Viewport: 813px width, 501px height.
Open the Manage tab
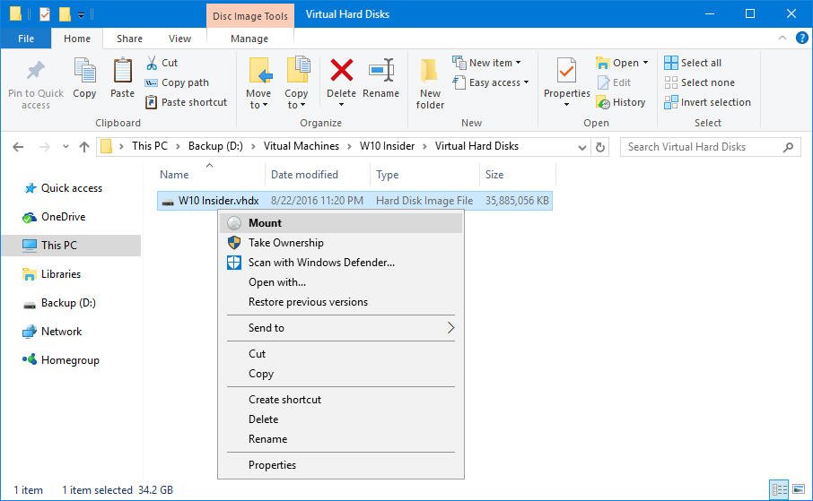249,39
